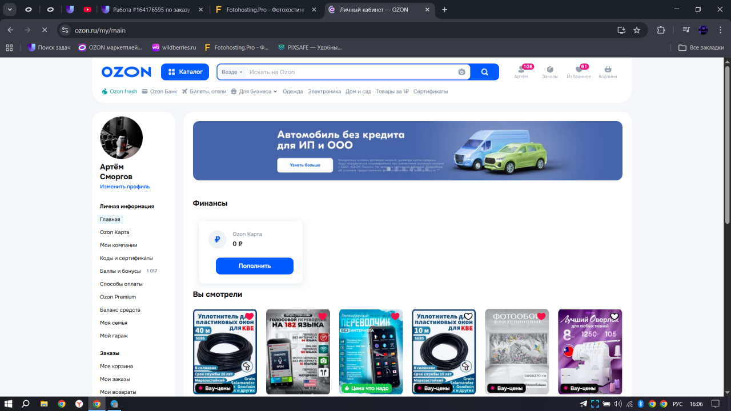Open the OZON logo home link
The image size is (731, 411).
point(126,72)
